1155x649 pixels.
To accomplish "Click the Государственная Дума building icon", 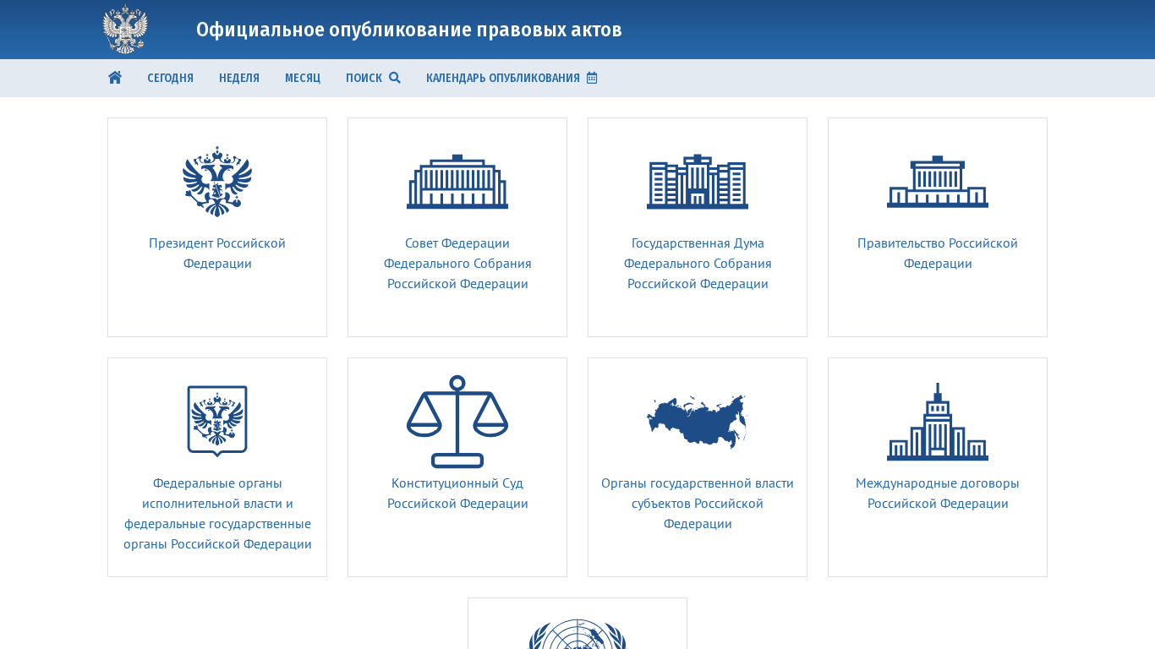I will point(698,182).
